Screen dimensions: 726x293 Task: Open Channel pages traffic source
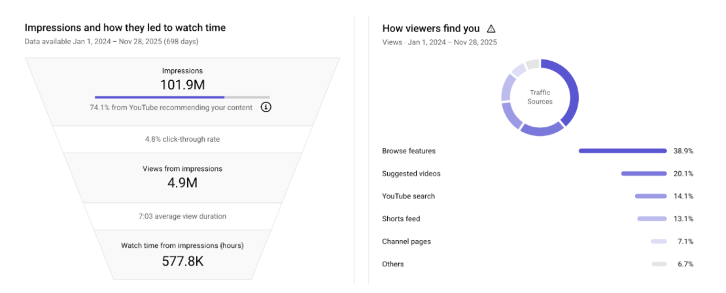(406, 241)
